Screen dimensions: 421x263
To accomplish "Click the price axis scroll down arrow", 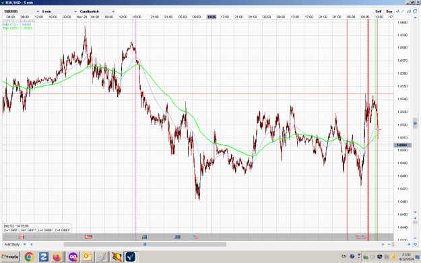I will (415, 213).
